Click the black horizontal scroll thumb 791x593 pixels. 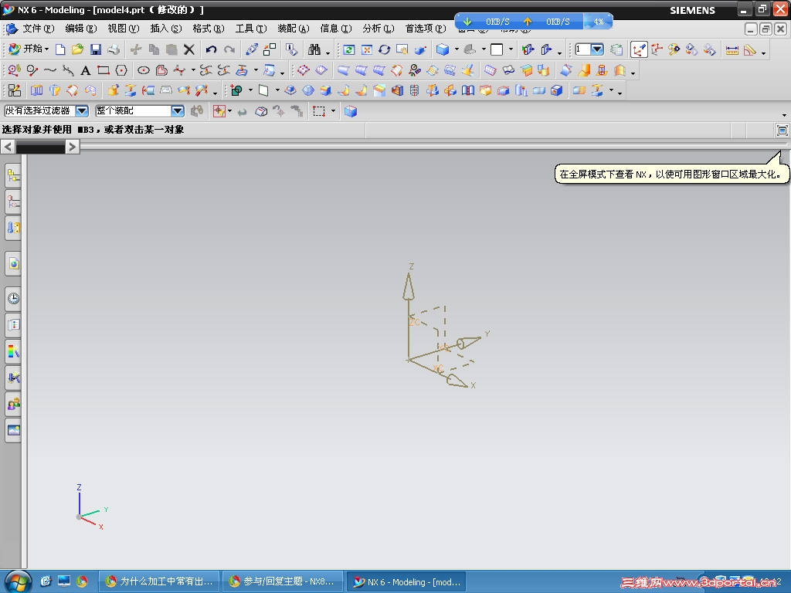pos(40,147)
